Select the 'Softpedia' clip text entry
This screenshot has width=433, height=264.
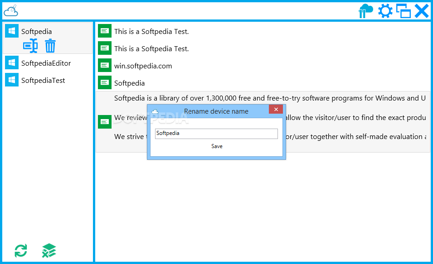130,83
